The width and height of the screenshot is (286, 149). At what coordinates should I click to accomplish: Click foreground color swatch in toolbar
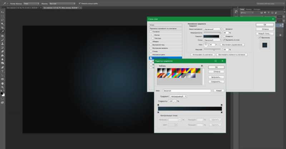[2, 93]
